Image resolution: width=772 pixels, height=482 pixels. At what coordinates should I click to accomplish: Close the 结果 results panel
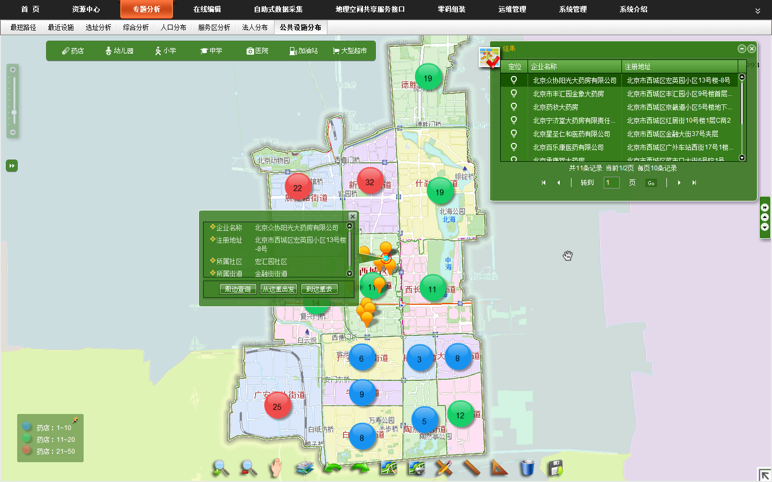[752, 49]
